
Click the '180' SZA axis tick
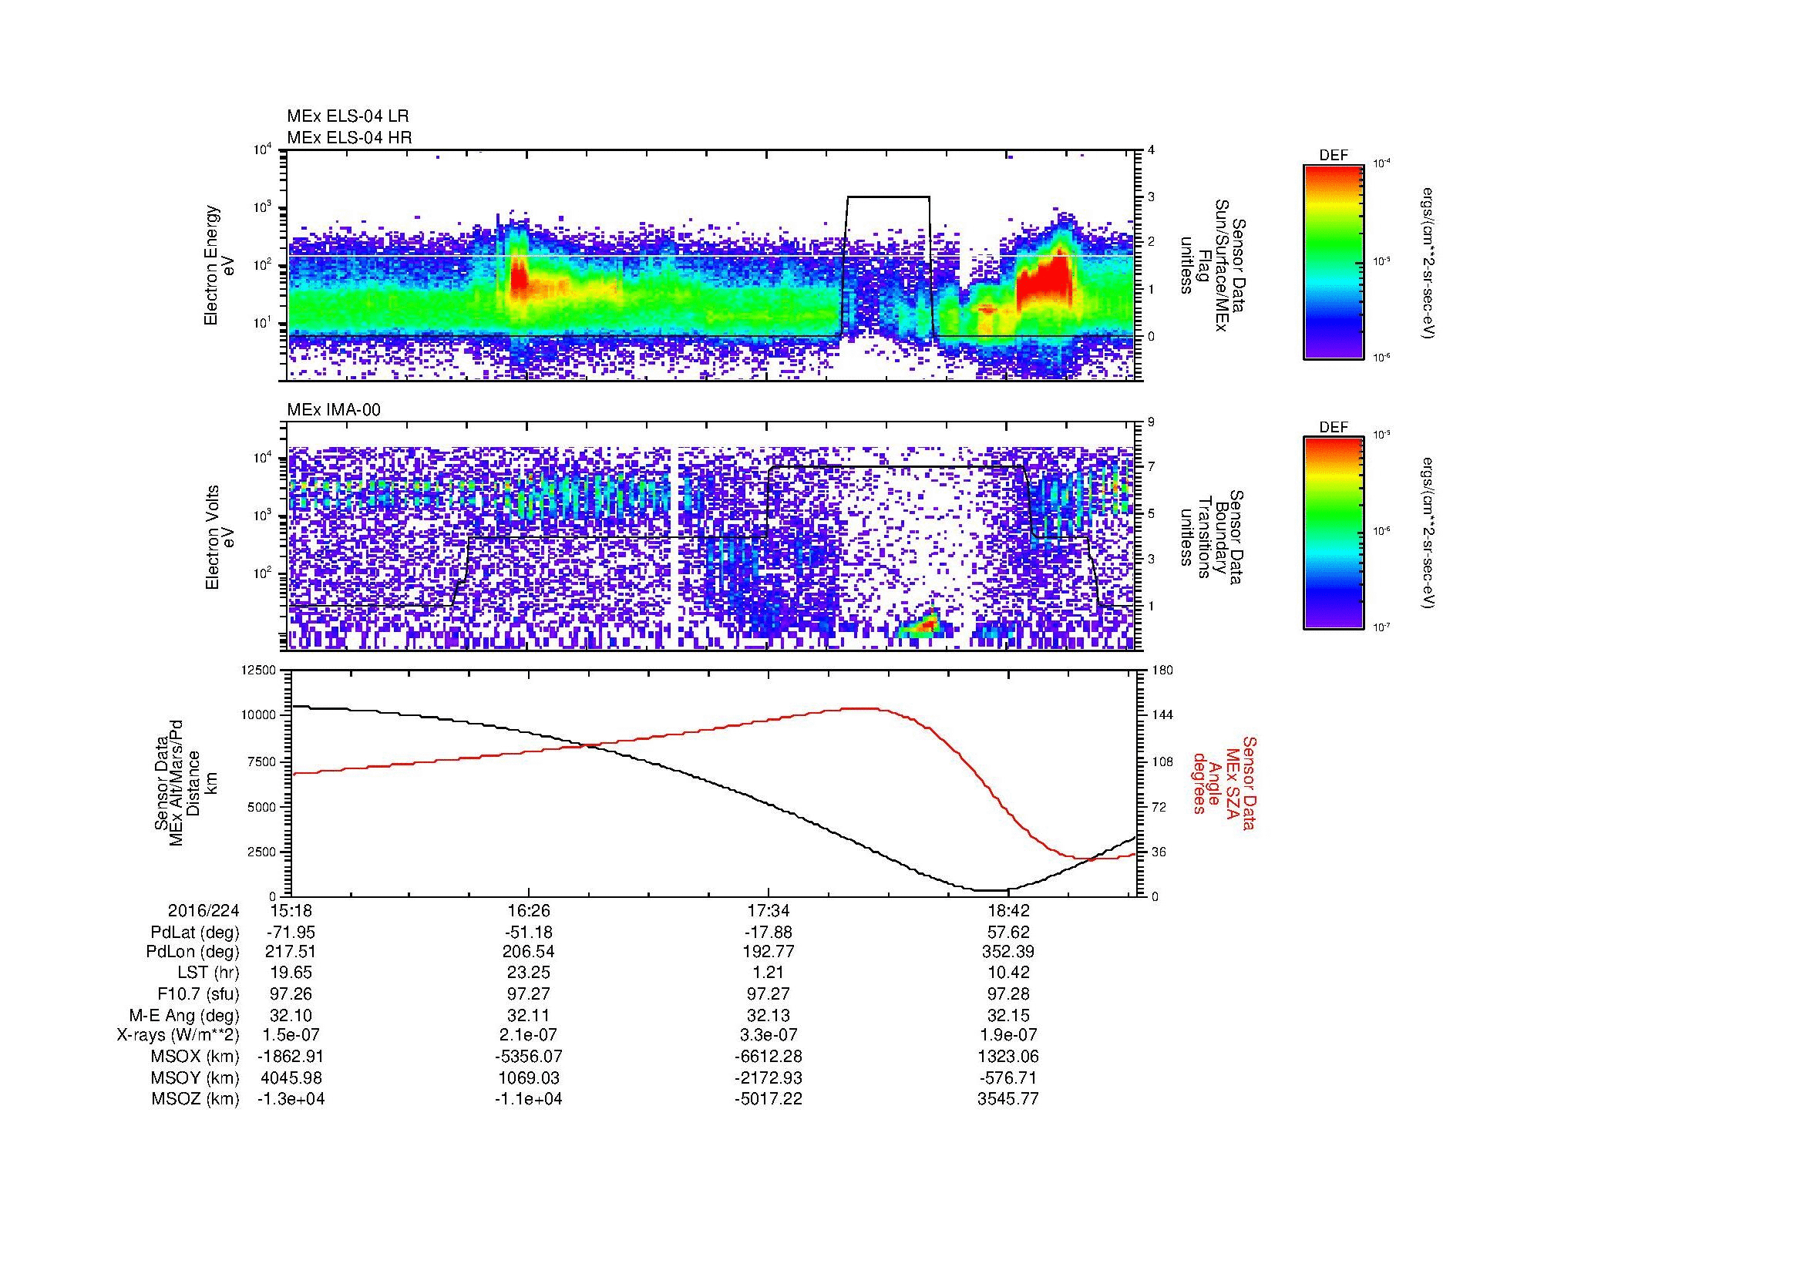coord(1162,670)
